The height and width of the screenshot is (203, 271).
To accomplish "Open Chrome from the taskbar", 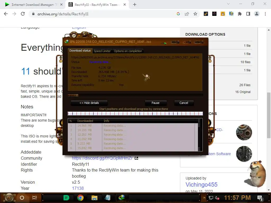I will [80, 198].
